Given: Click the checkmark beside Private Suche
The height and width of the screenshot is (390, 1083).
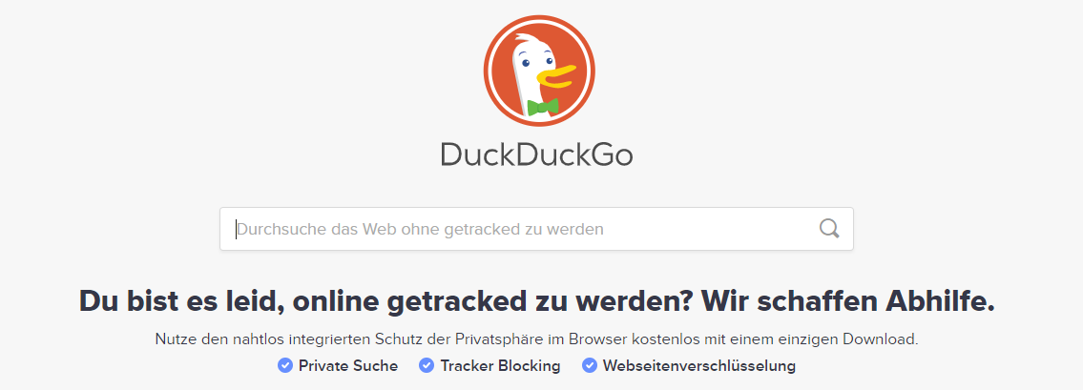Looking at the screenshot, I should 285,365.
